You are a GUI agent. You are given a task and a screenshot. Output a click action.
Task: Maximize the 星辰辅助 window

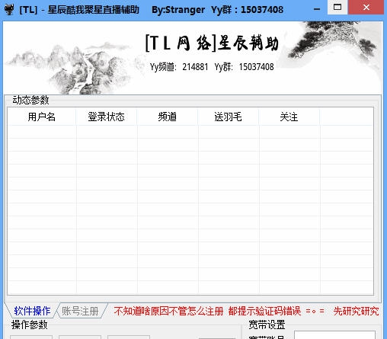(x=337, y=7)
